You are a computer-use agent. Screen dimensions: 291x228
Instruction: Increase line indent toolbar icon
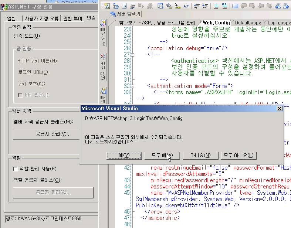pos(205,6)
